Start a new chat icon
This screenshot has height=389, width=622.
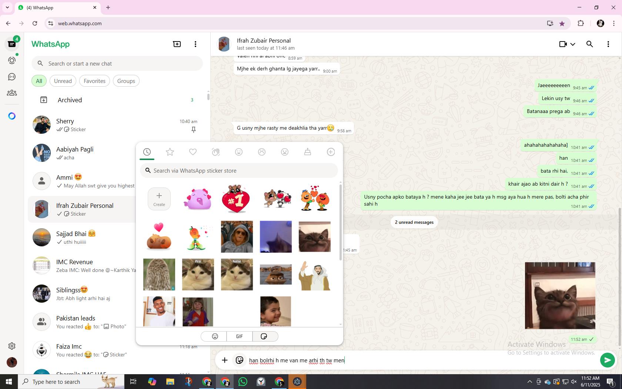tap(177, 44)
